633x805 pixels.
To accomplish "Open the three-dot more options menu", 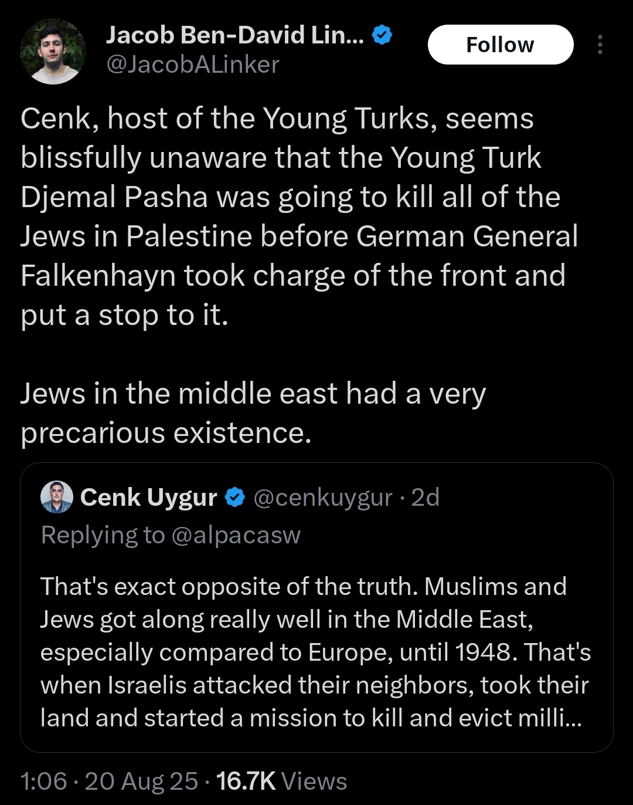I will (x=600, y=45).
